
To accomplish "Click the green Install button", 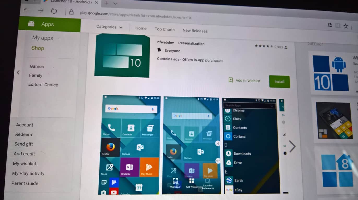I will tap(279, 82).
